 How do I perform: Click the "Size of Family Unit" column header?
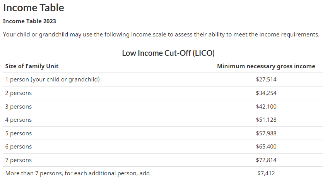click(x=32, y=66)
